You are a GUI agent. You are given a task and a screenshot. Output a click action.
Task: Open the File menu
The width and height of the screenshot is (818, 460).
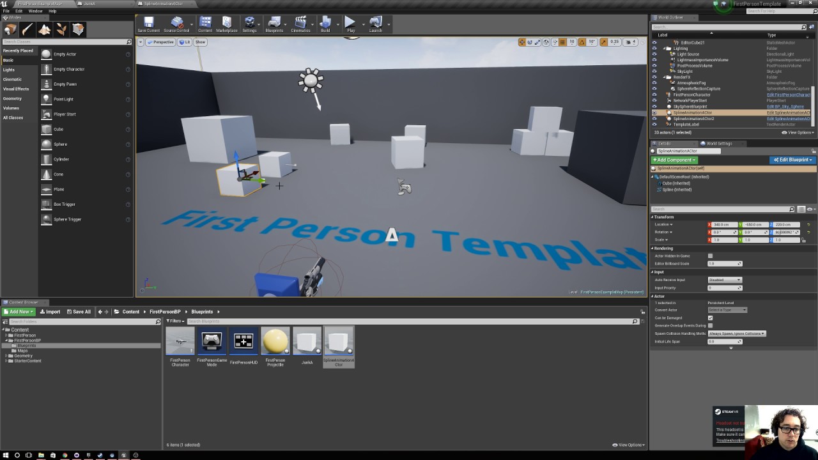click(x=6, y=11)
